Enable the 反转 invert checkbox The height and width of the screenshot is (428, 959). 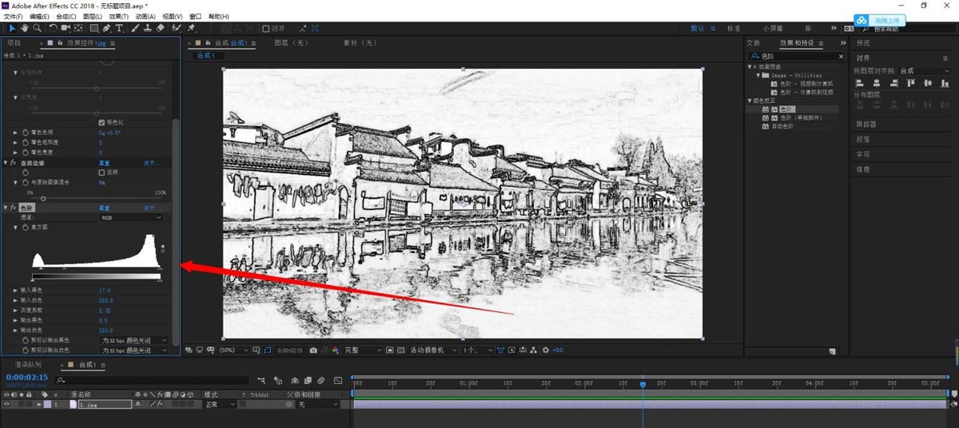[x=101, y=172]
